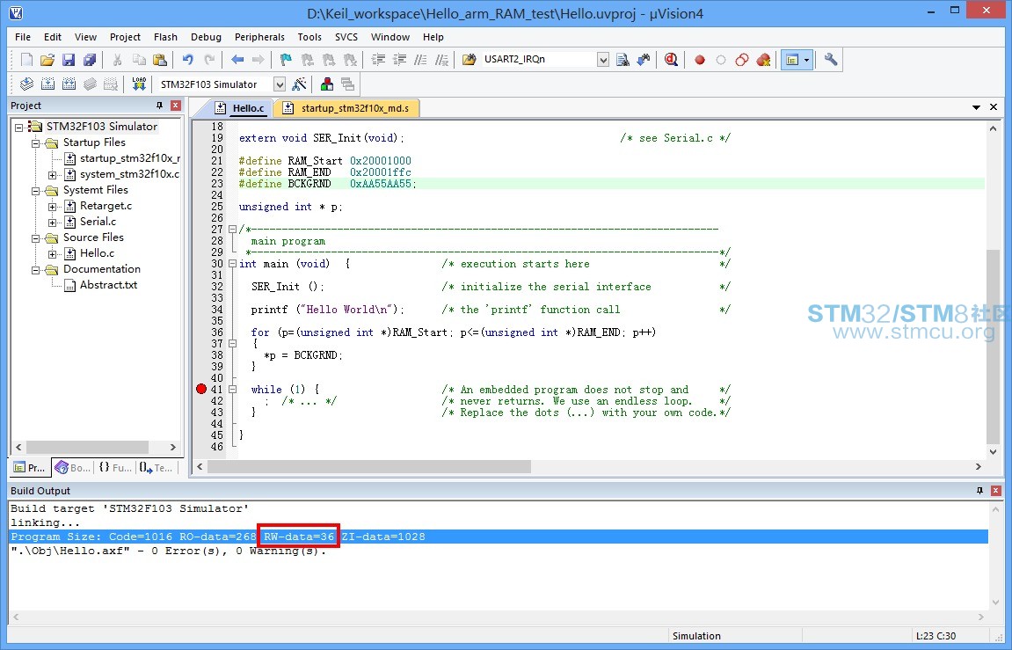Open the Flash menu

[166, 37]
